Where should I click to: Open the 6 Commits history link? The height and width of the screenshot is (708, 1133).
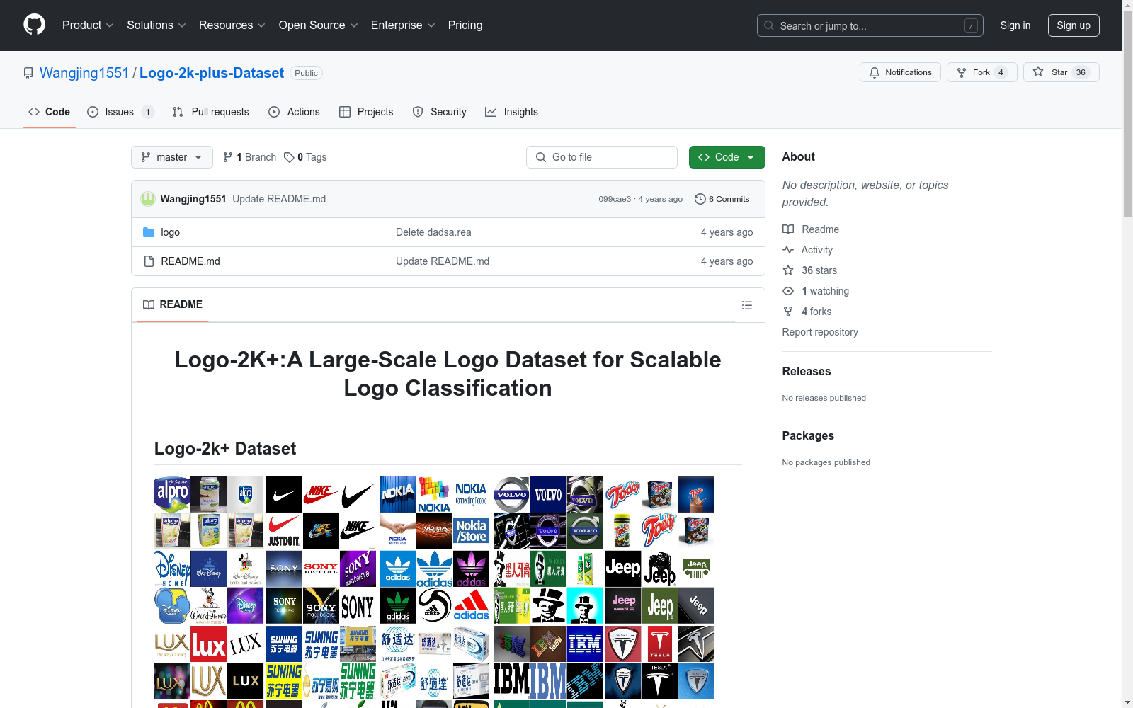[722, 199]
